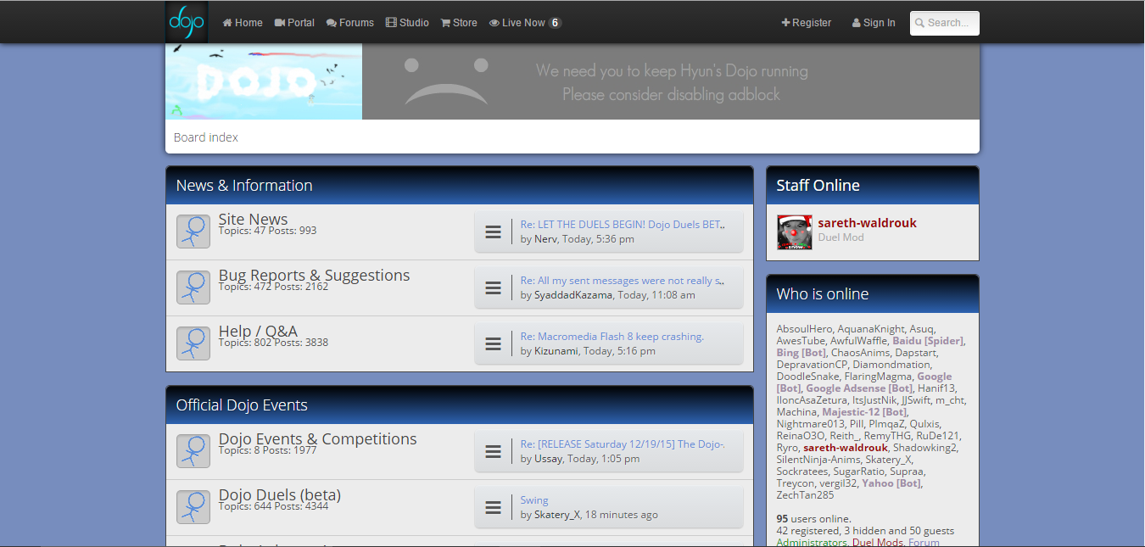Click the list icon in Help / Q&A last post
Viewport: 1145px width, 547px height.
coord(493,343)
